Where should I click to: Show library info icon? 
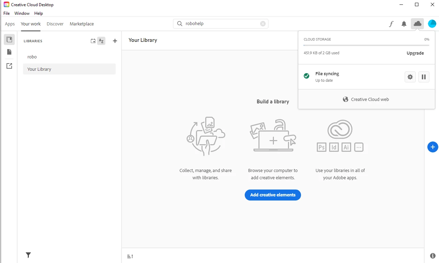[432, 256]
